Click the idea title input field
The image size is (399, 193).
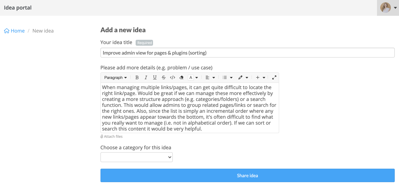tap(247, 53)
